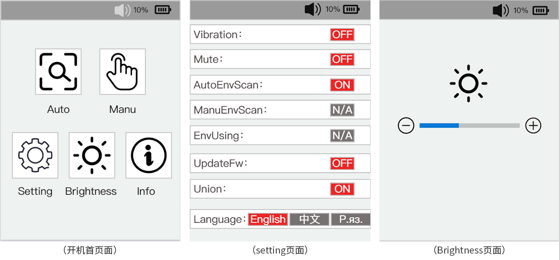Toggle AutoEnvScan ON switch

(342, 85)
